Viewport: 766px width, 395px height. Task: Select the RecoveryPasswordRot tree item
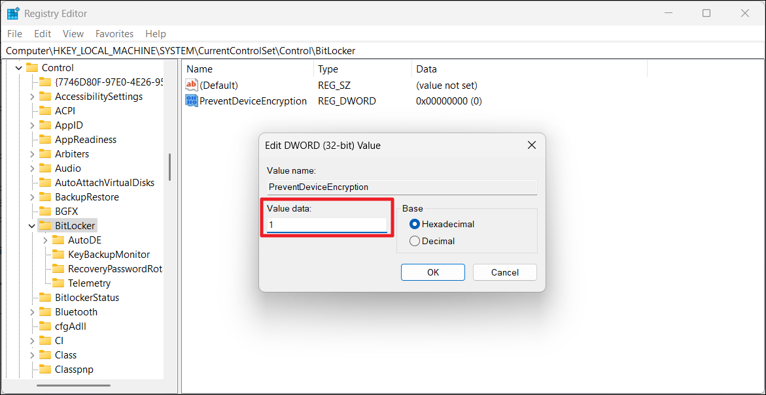point(115,269)
